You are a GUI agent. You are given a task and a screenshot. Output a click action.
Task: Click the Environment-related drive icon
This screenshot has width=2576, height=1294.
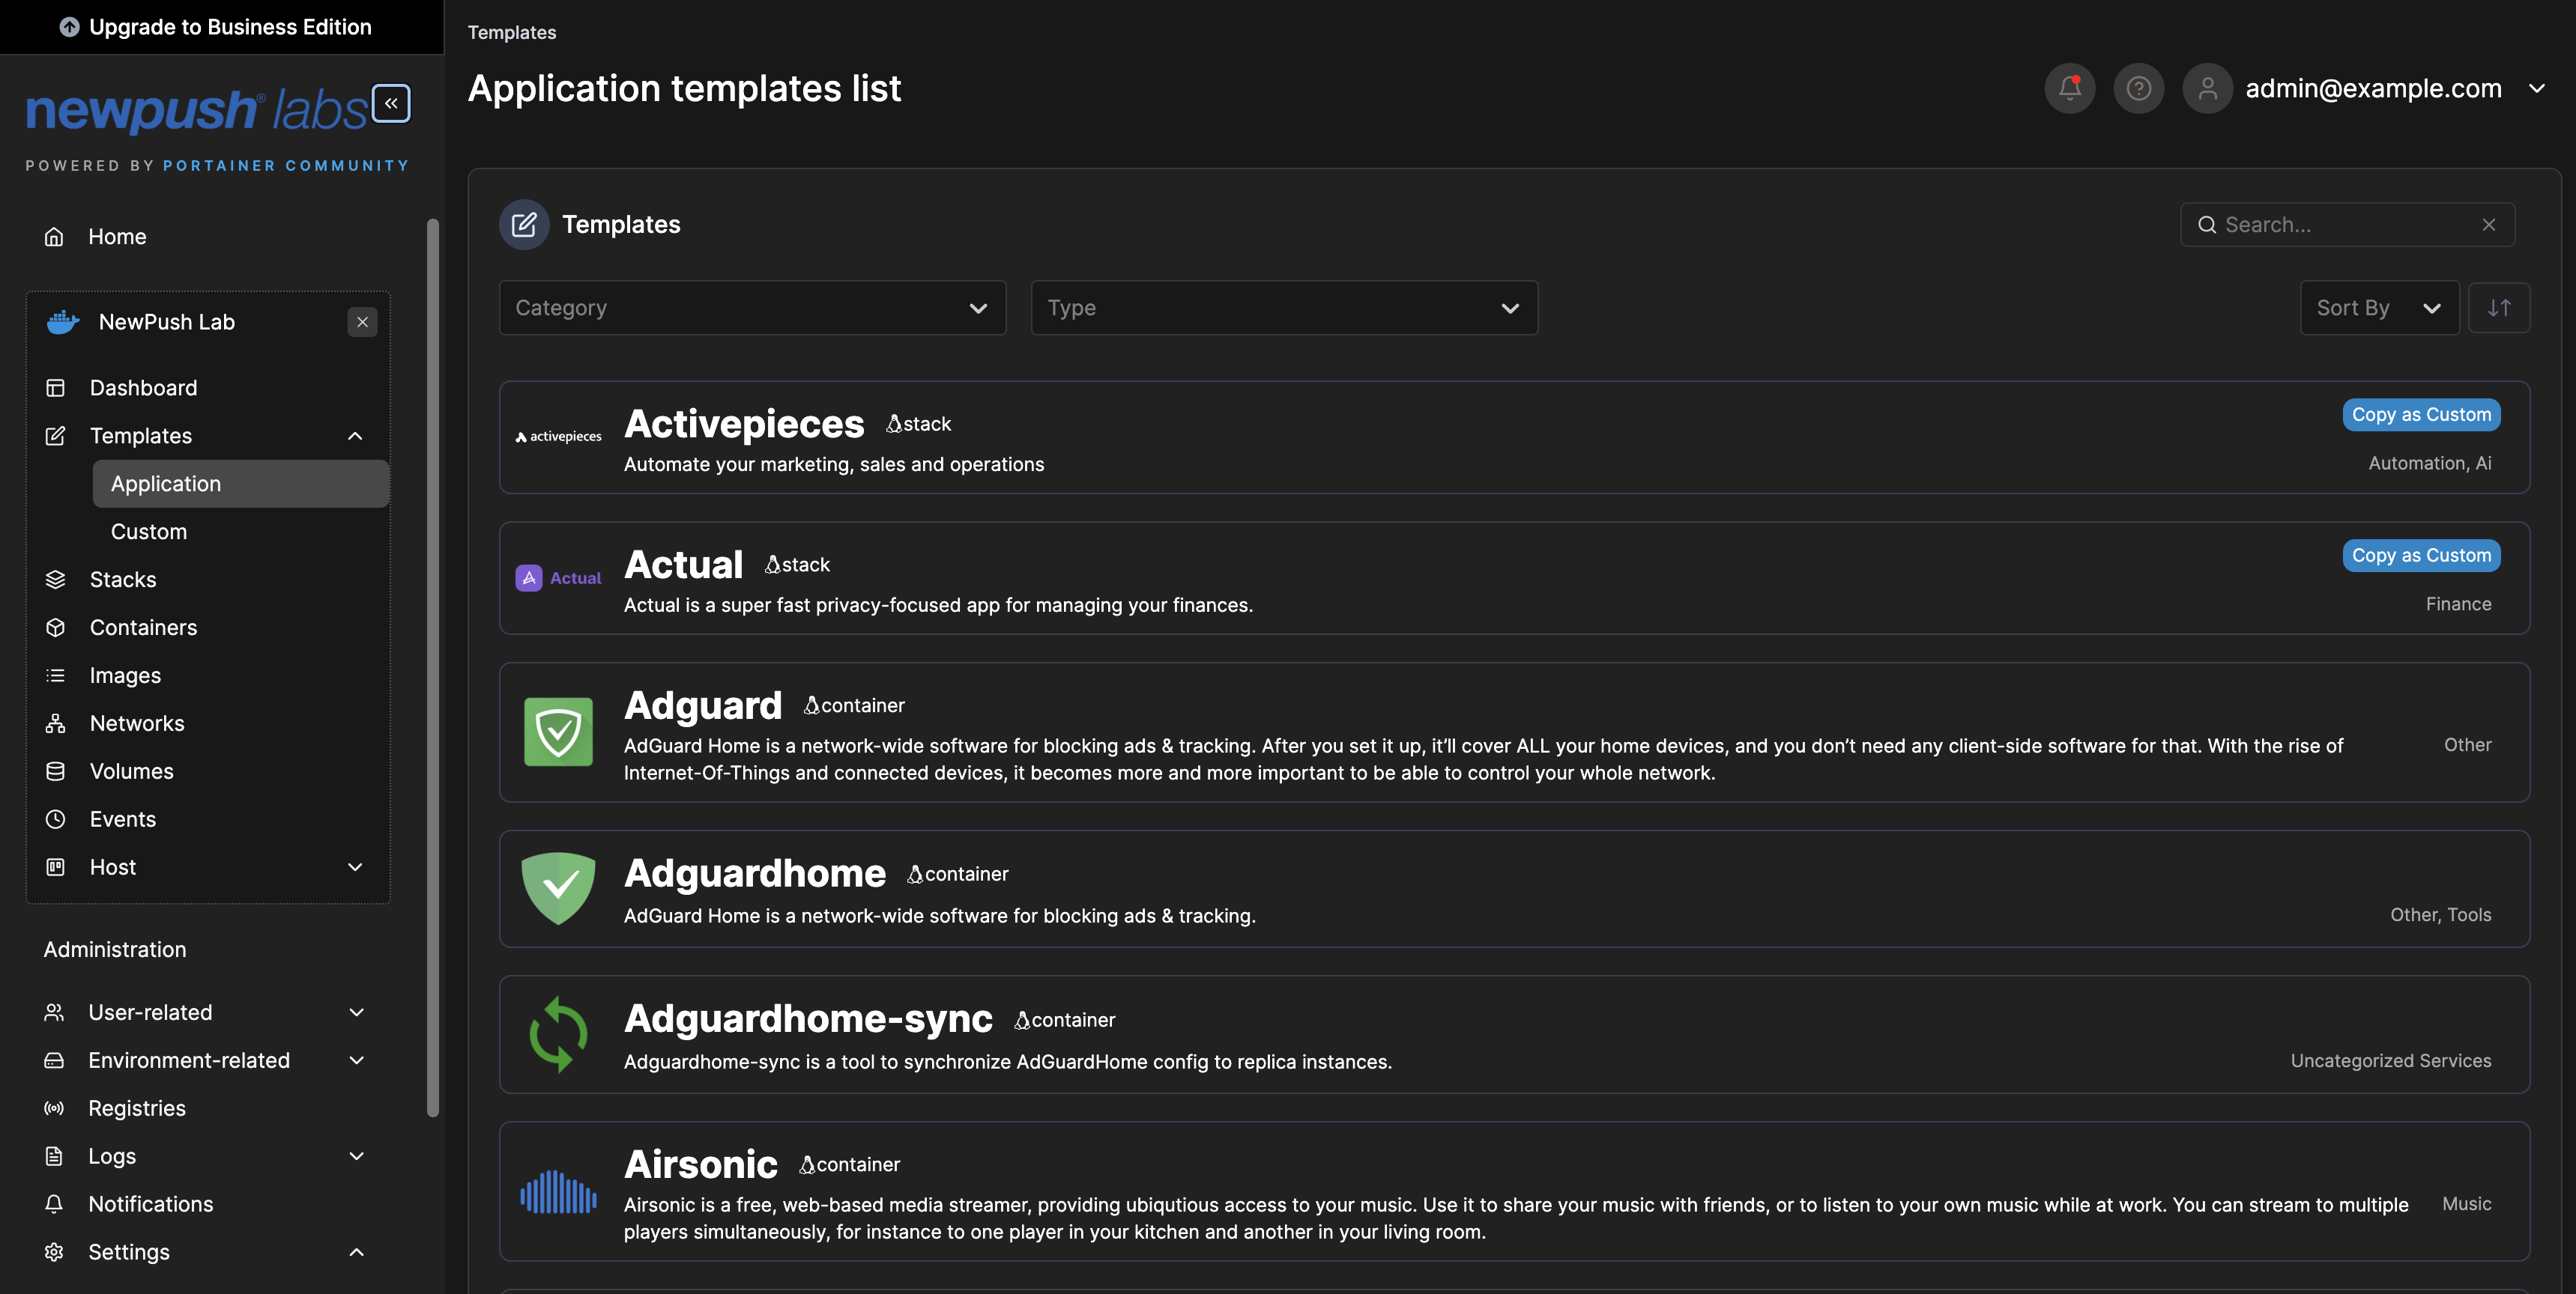click(54, 1060)
